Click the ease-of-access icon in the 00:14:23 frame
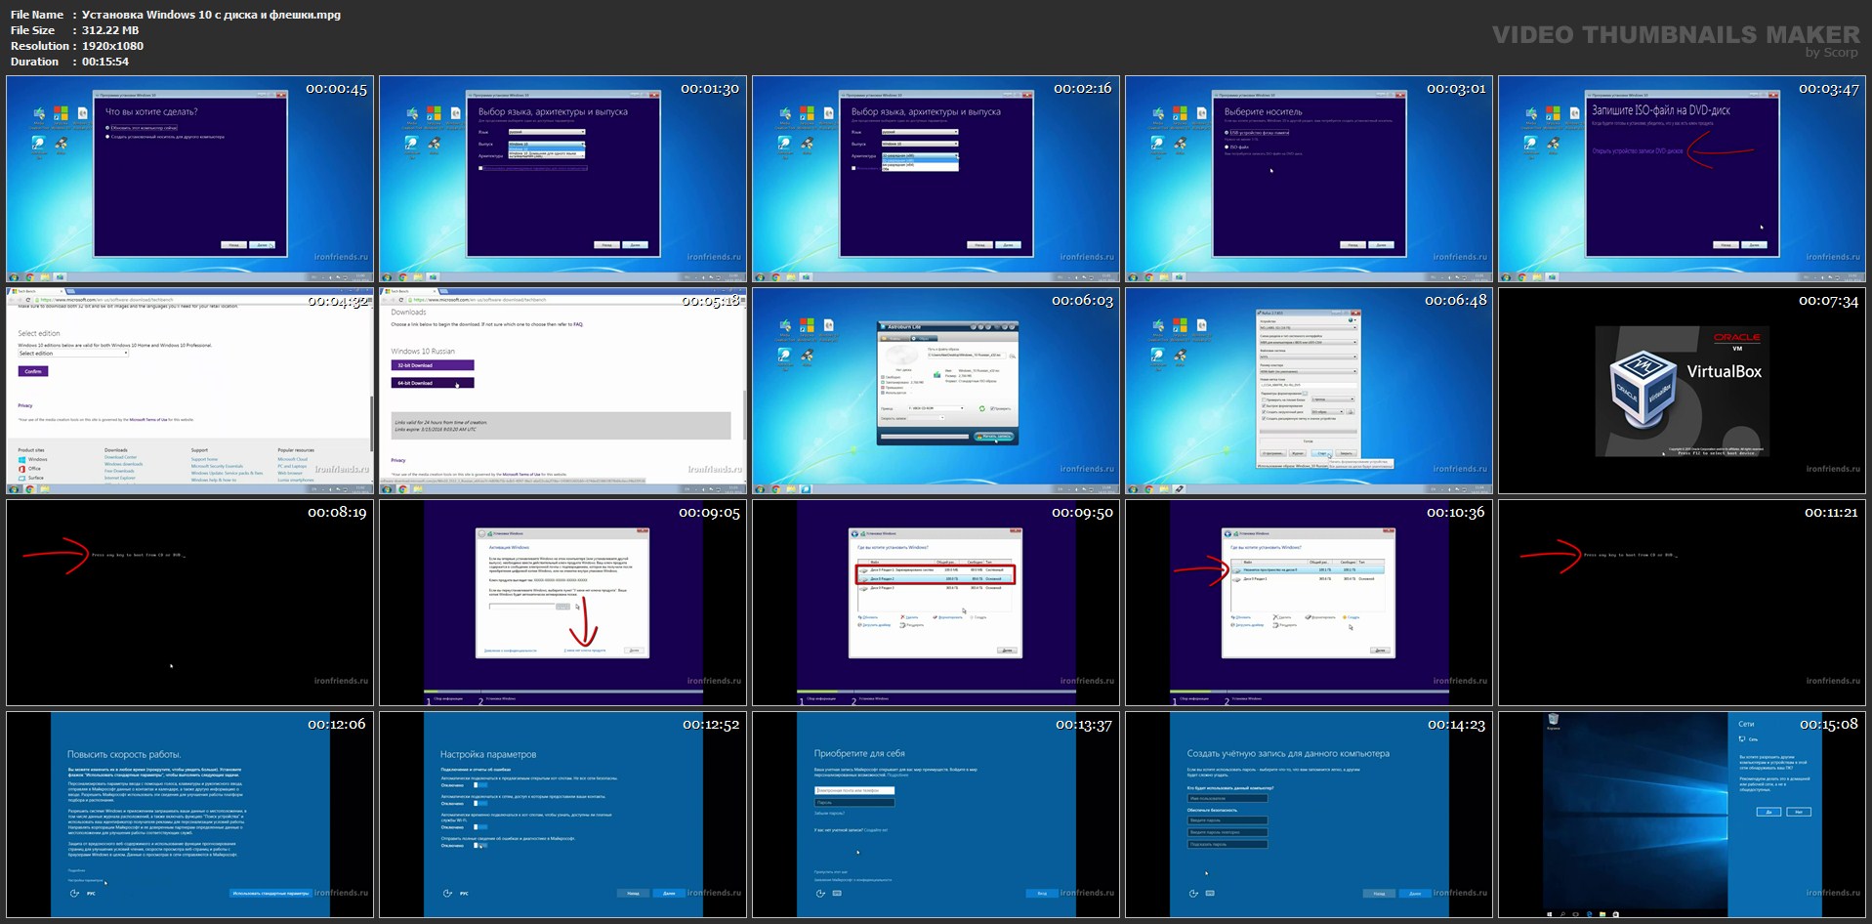This screenshot has width=1872, height=924. [x=1193, y=893]
